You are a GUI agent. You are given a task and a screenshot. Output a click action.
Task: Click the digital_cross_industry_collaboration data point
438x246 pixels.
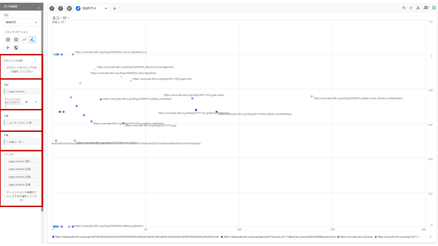312,97
